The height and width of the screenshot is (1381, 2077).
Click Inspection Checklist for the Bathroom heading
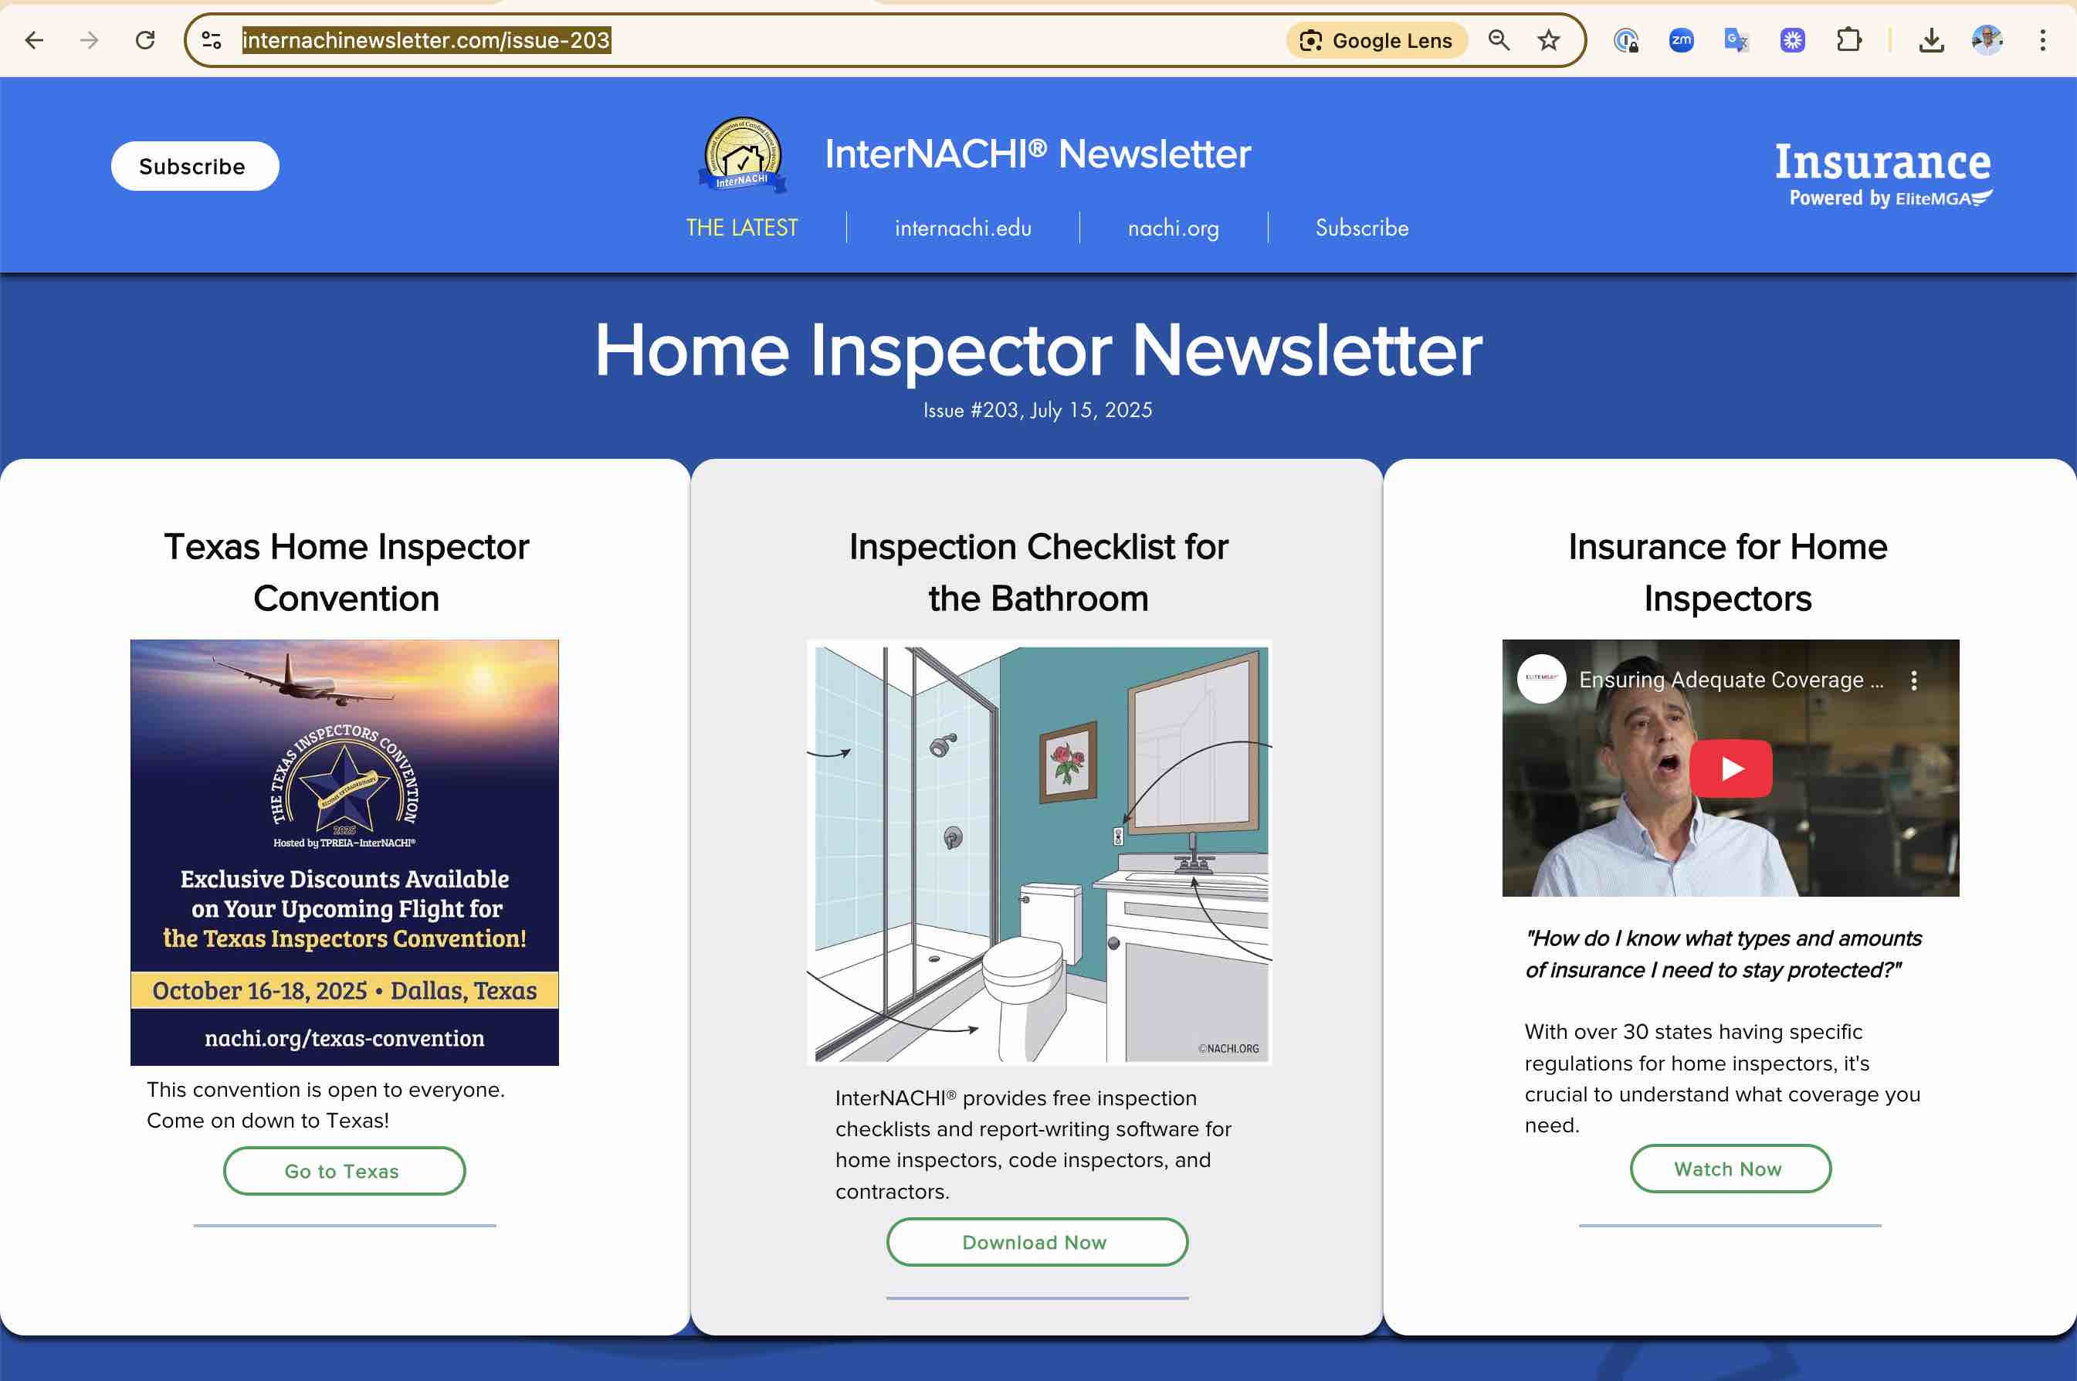coord(1038,572)
